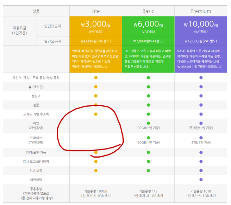Select the Basic plan column header
Screen dimensions: 231x205
(x=148, y=11)
